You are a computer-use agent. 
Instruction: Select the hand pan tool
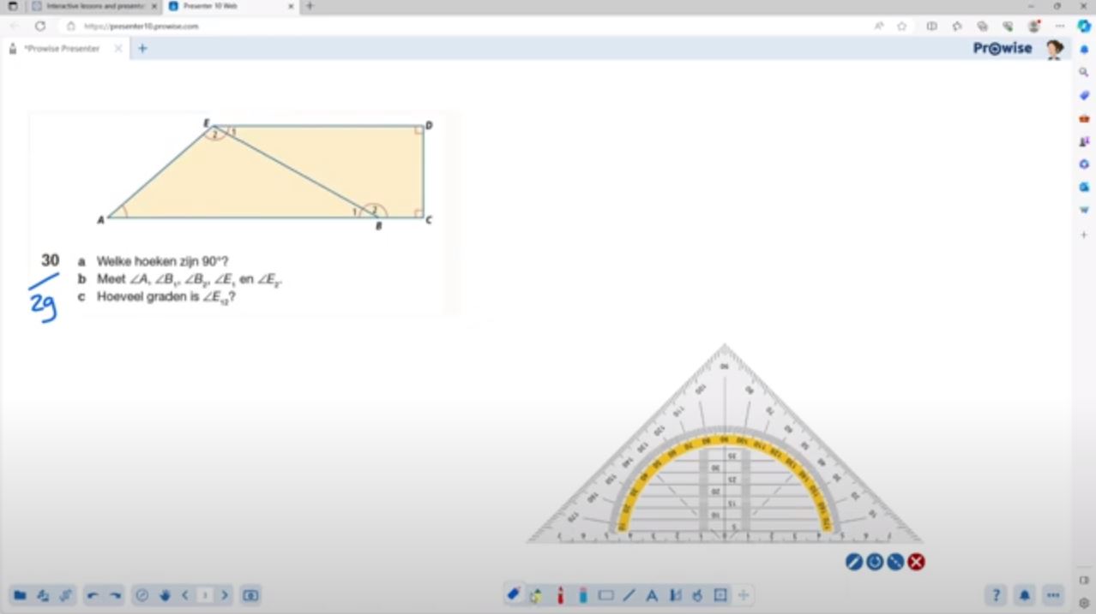(x=165, y=595)
